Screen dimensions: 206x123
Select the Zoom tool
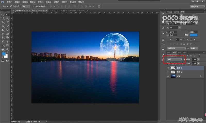[x=7, y=49]
